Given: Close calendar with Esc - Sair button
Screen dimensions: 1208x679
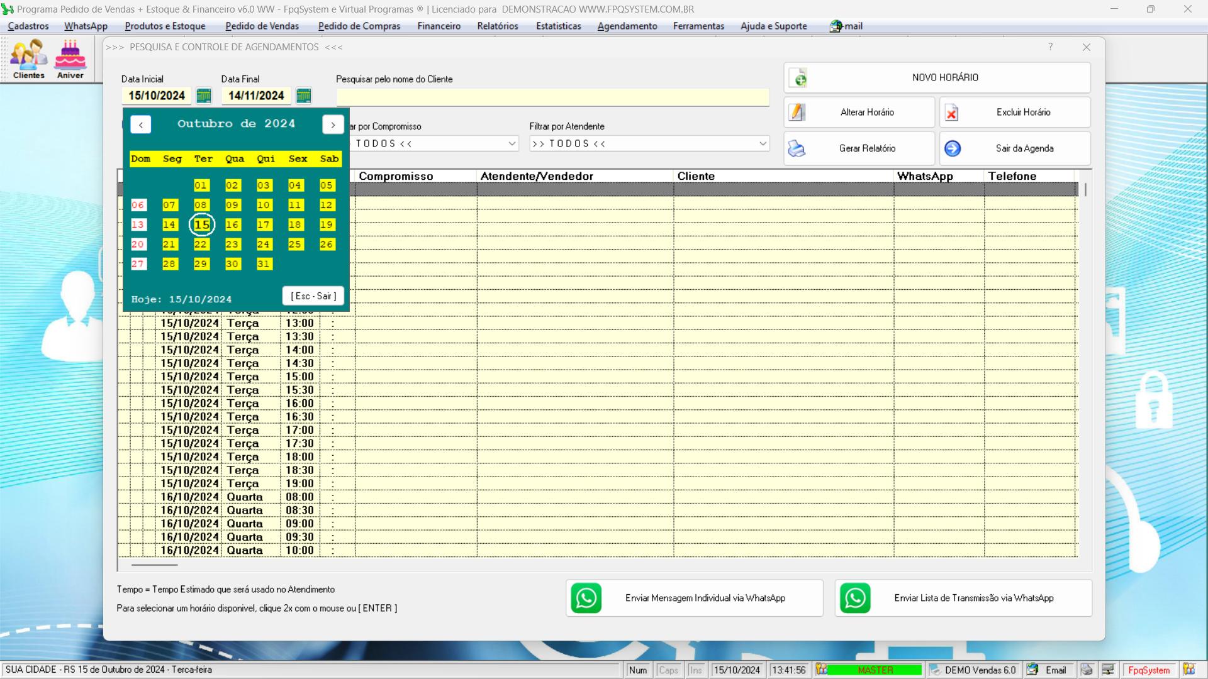Looking at the screenshot, I should pos(313,296).
